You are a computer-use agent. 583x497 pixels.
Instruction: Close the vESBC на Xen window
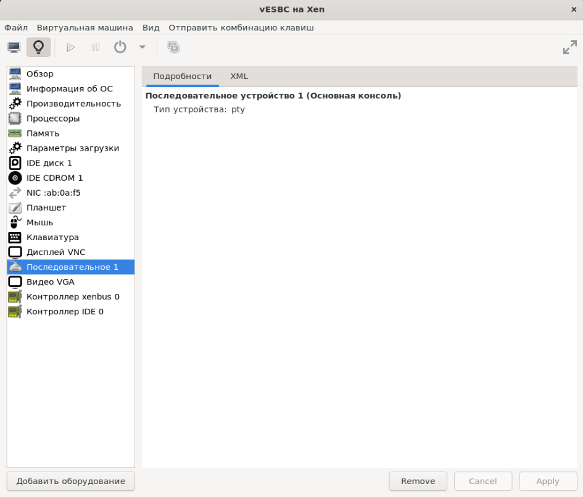[574, 10]
